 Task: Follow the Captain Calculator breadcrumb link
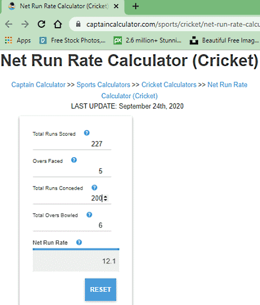(38, 85)
